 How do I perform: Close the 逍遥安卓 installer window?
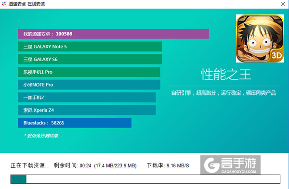coord(283,4)
